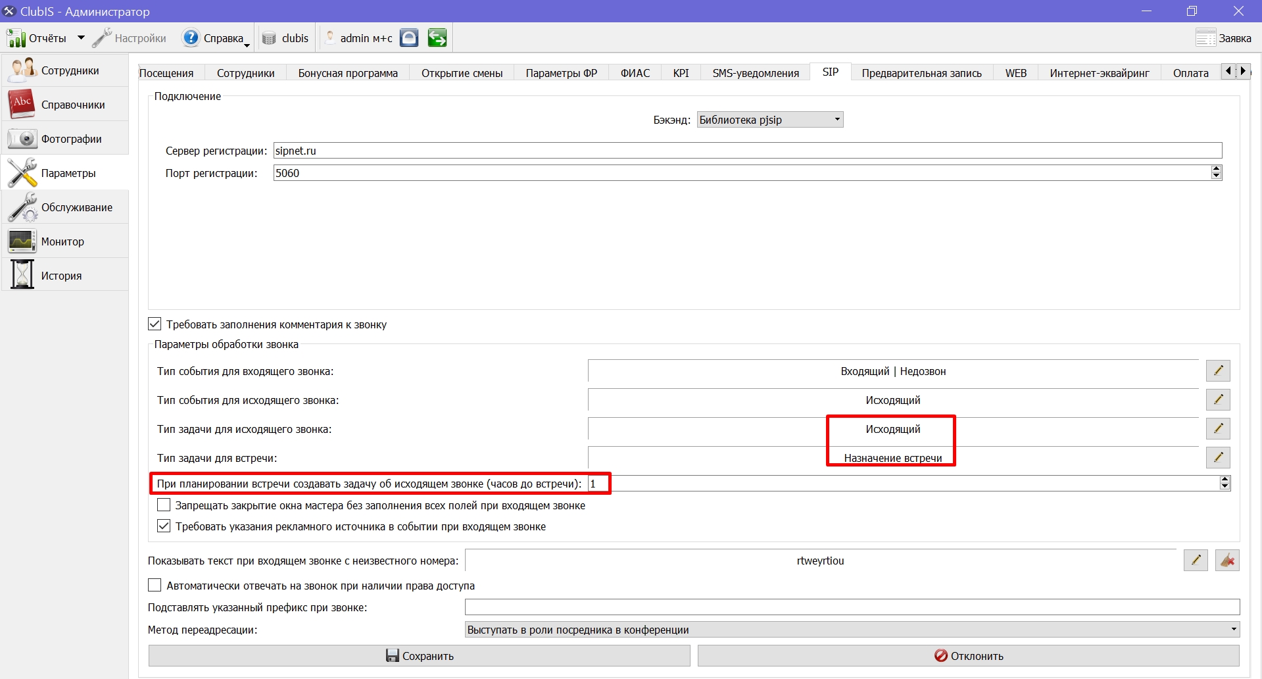Open the Бэкэнд library dropdown
The image size is (1262, 679).
pyautogui.click(x=769, y=120)
